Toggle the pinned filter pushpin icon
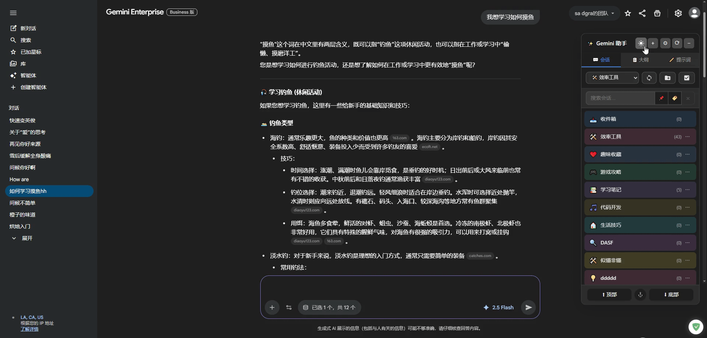707x338 pixels. (661, 98)
